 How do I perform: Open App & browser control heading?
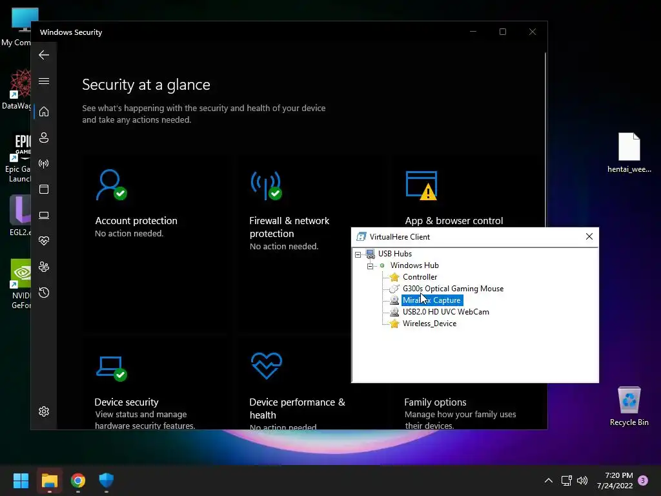pos(454,221)
